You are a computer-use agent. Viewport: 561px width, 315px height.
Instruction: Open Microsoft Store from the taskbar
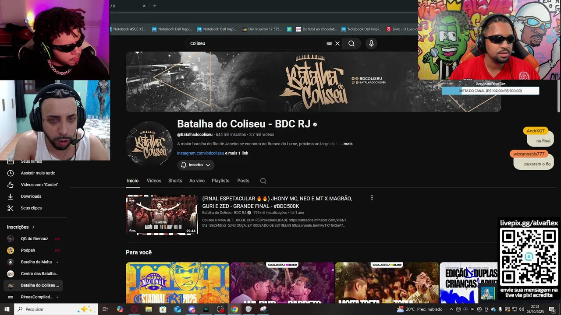point(163,309)
